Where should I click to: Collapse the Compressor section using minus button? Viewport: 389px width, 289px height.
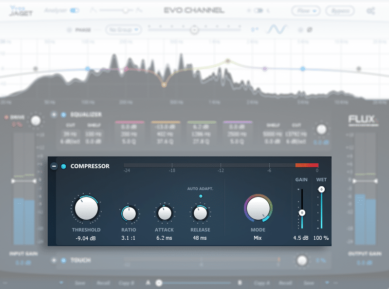pos(54,166)
